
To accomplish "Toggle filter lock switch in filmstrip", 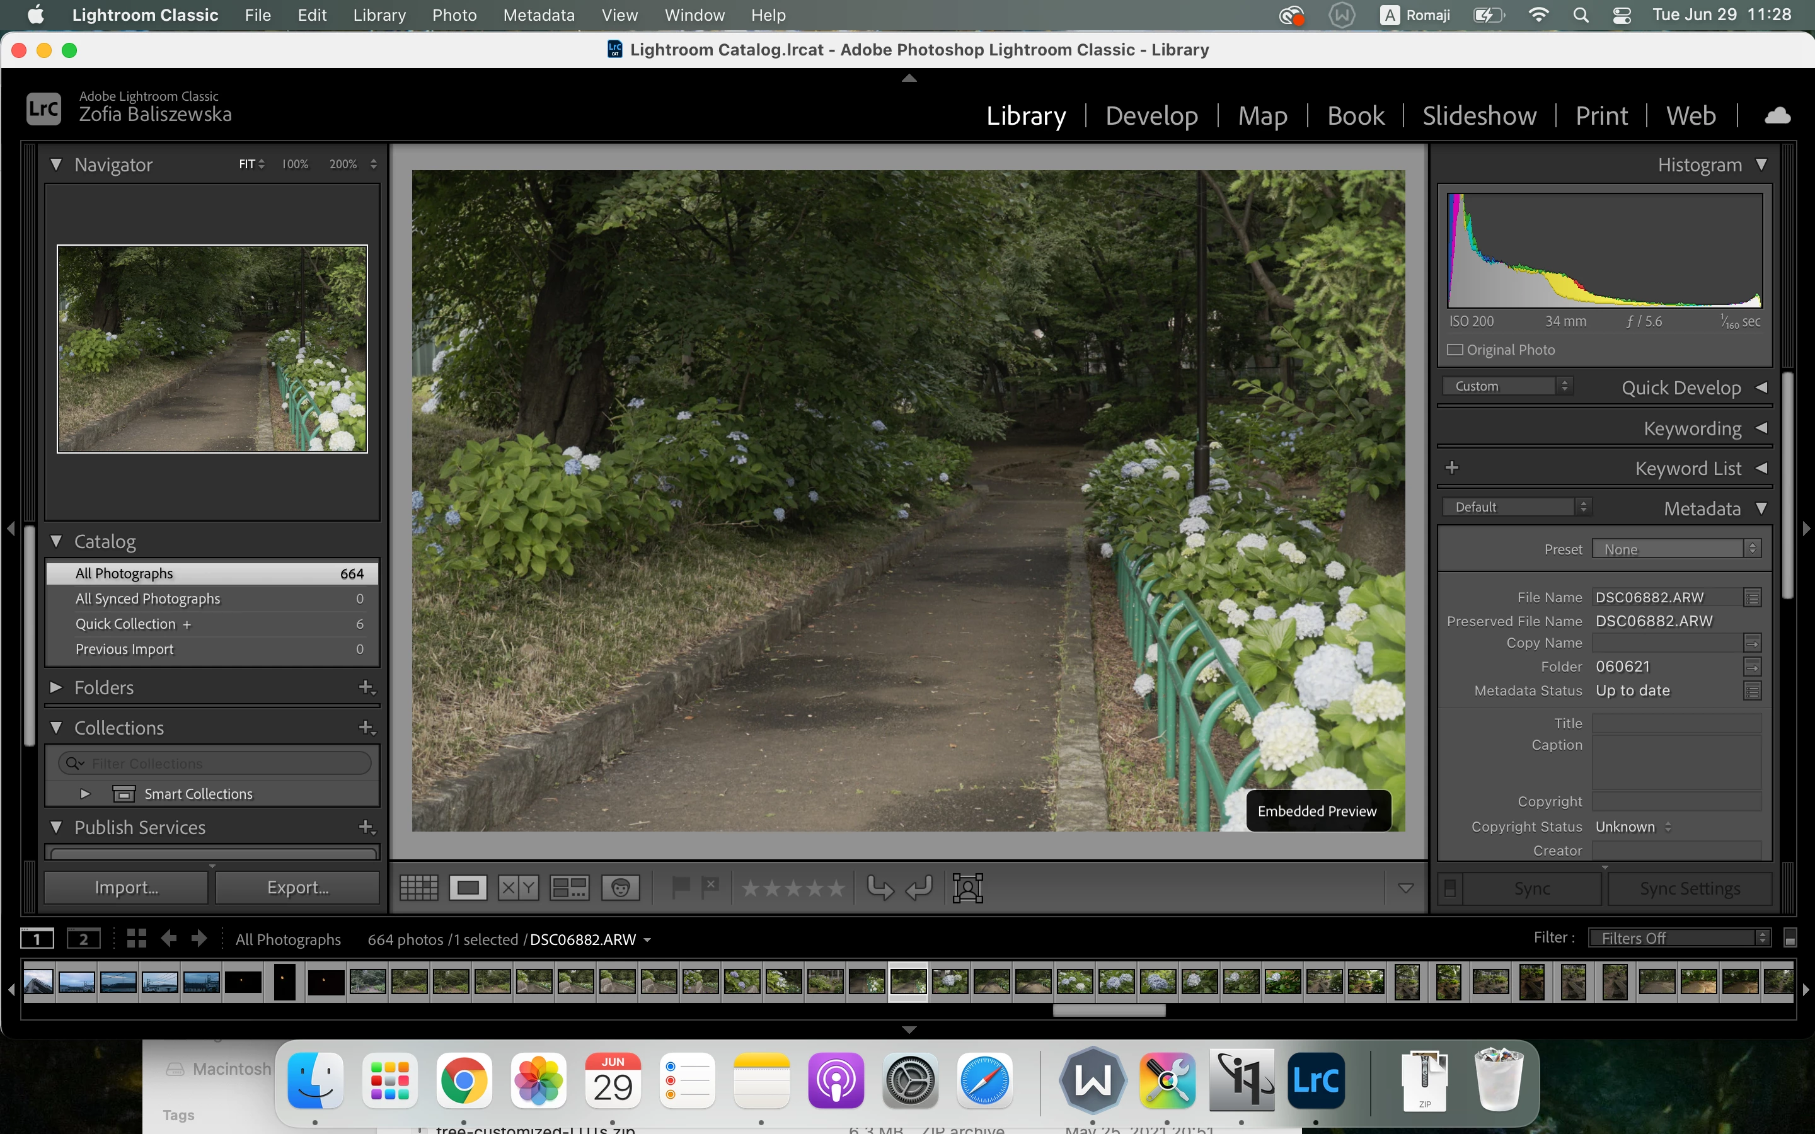I will pyautogui.click(x=1790, y=938).
